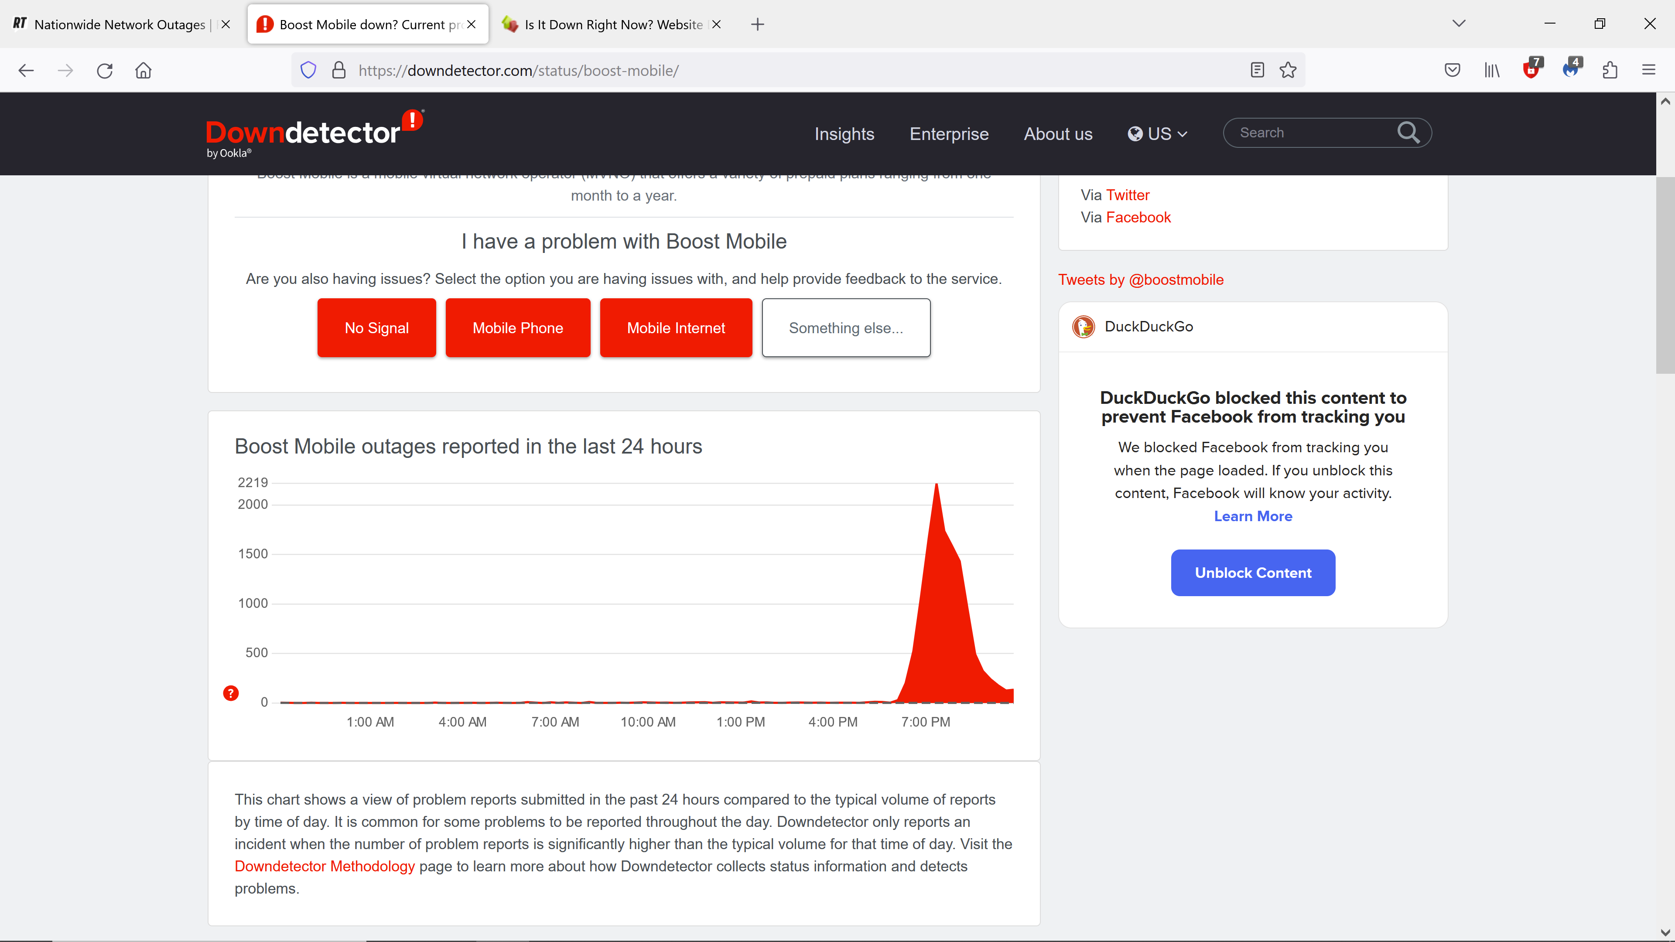
Task: Open the tracking protection shield icon
Action: [x=308, y=70]
